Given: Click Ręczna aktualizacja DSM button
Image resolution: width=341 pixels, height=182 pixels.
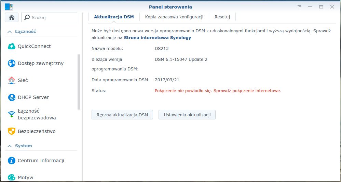Looking at the screenshot, I should (122, 115).
